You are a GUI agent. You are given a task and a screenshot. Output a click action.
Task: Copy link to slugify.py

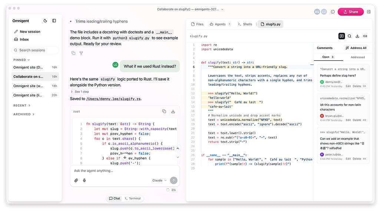click(x=365, y=36)
